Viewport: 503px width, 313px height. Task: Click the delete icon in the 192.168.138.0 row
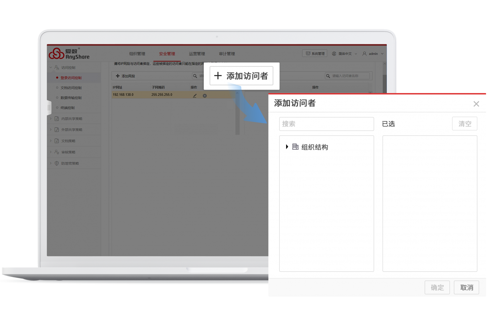pyautogui.click(x=205, y=96)
